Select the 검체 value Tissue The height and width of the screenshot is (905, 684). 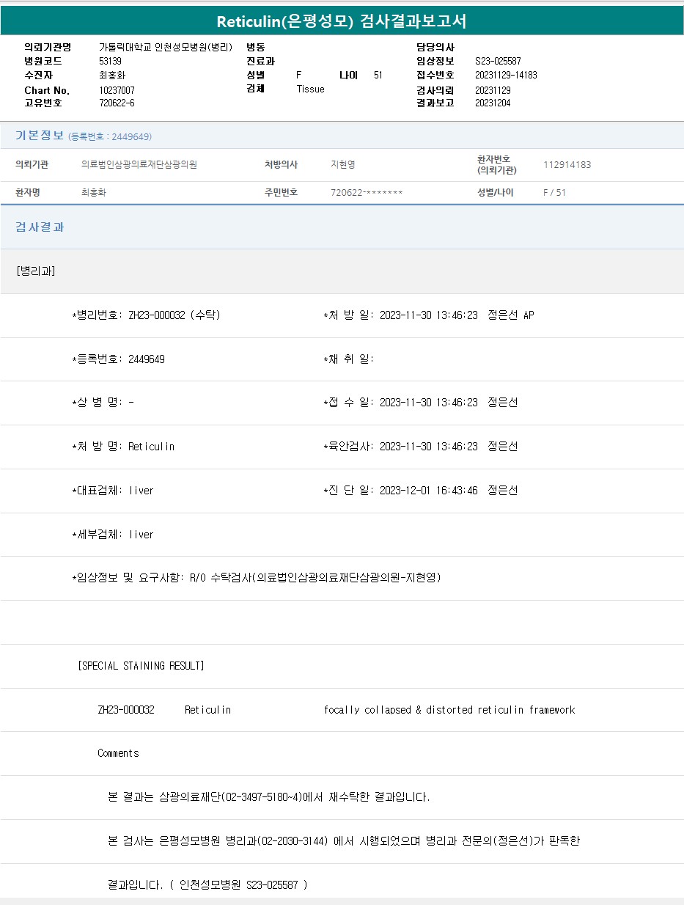[310, 89]
